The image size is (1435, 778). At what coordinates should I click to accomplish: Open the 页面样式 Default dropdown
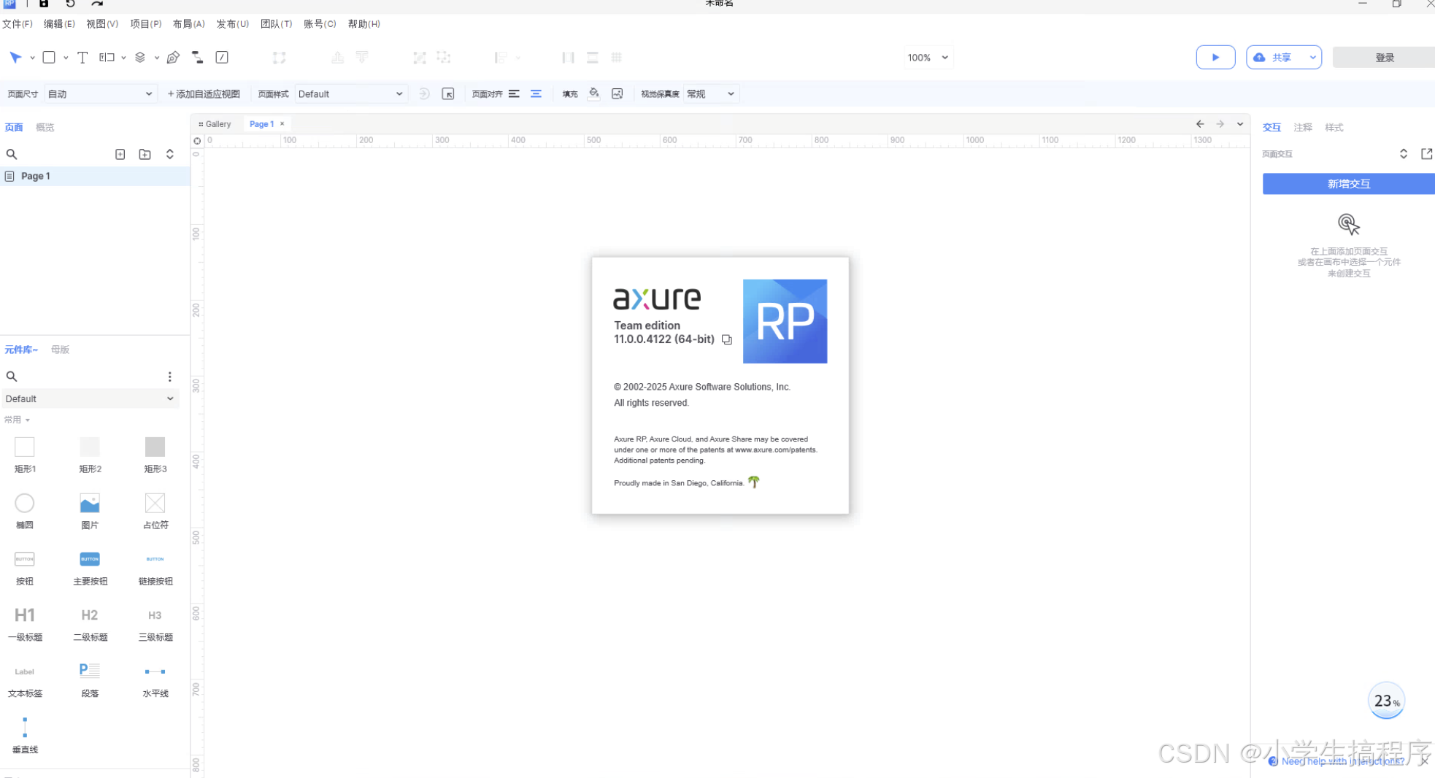coord(350,94)
